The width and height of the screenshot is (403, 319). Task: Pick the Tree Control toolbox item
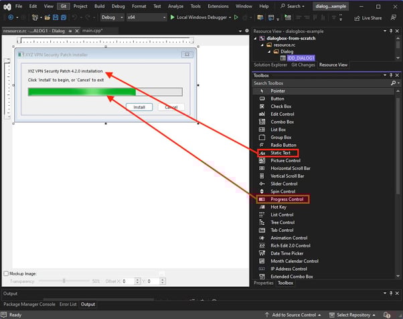[x=282, y=222]
